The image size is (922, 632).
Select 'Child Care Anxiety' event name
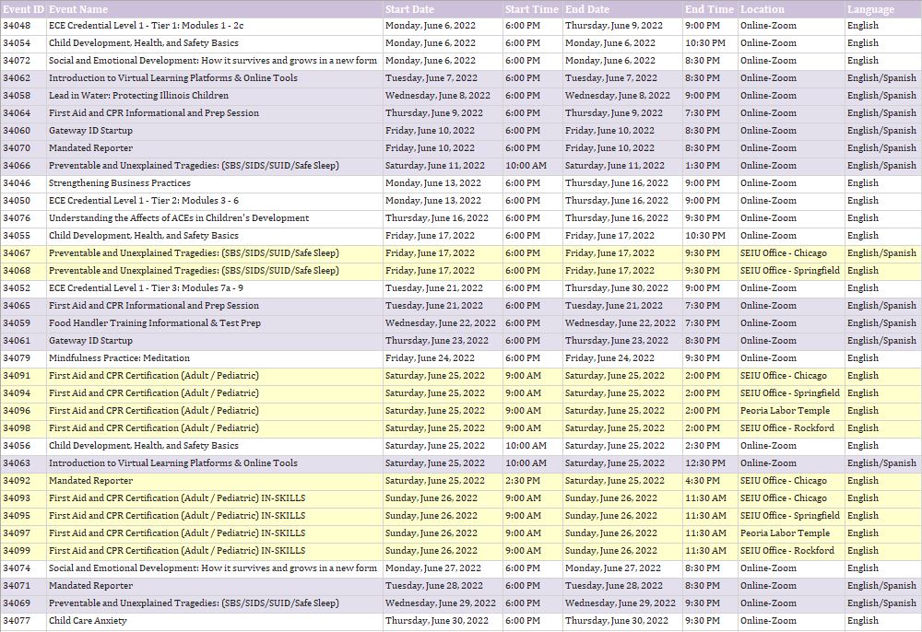[88, 620]
